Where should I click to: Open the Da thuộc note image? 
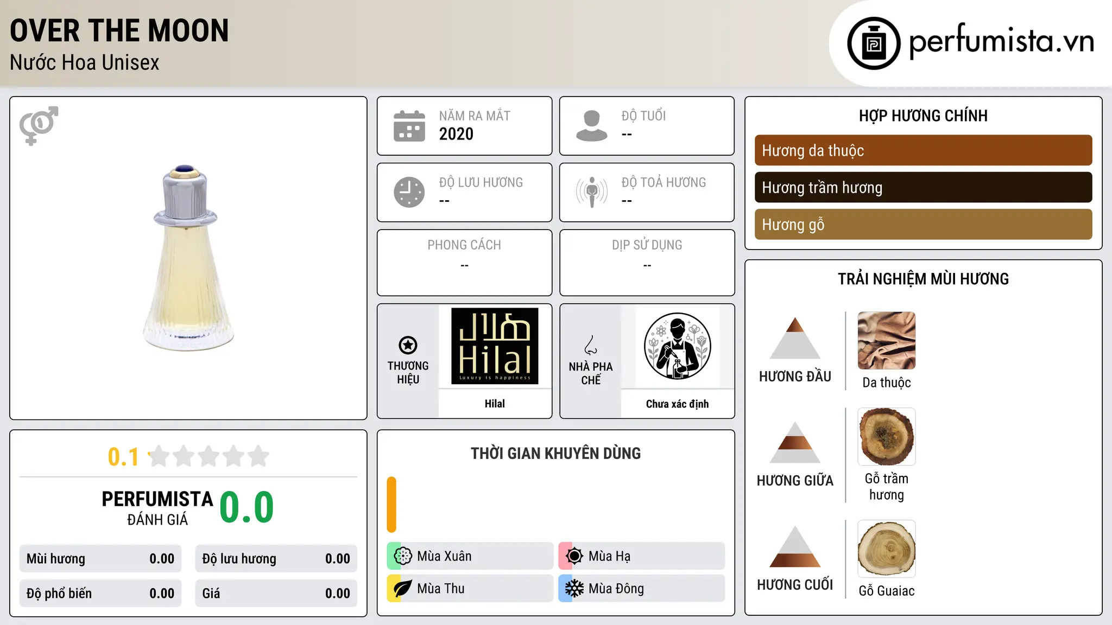tap(887, 341)
